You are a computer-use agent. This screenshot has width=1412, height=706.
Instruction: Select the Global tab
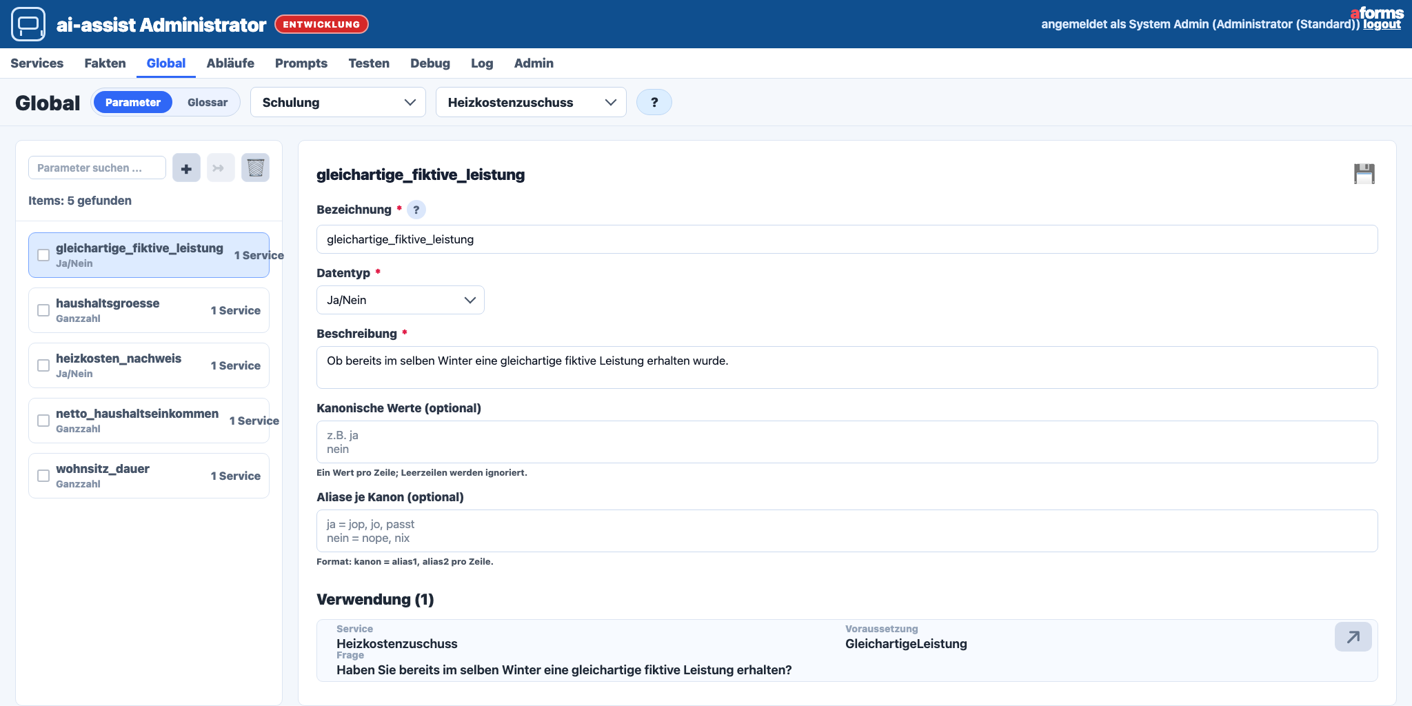[166, 63]
